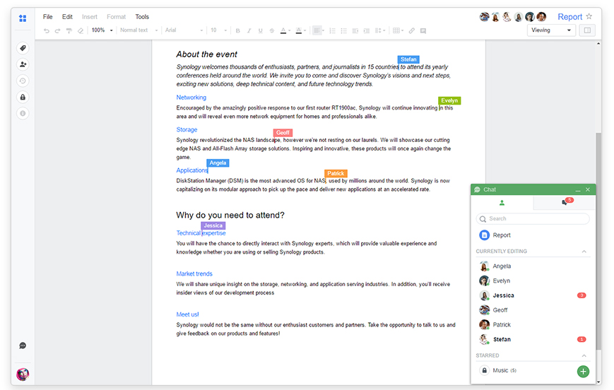Click the green plus button in Chat

pos(583,371)
